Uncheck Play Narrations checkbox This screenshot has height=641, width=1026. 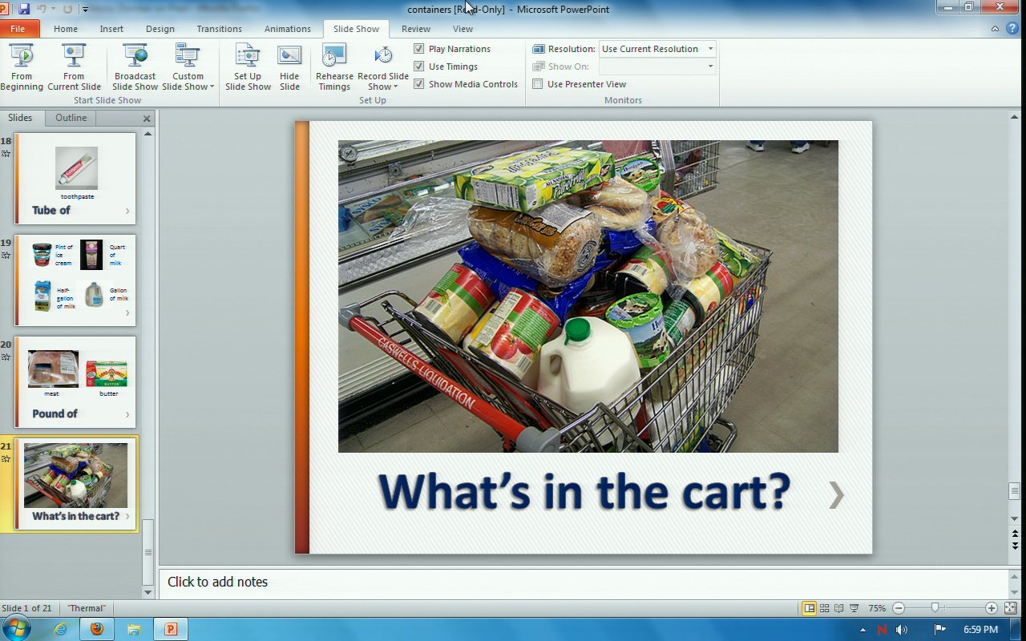click(419, 49)
